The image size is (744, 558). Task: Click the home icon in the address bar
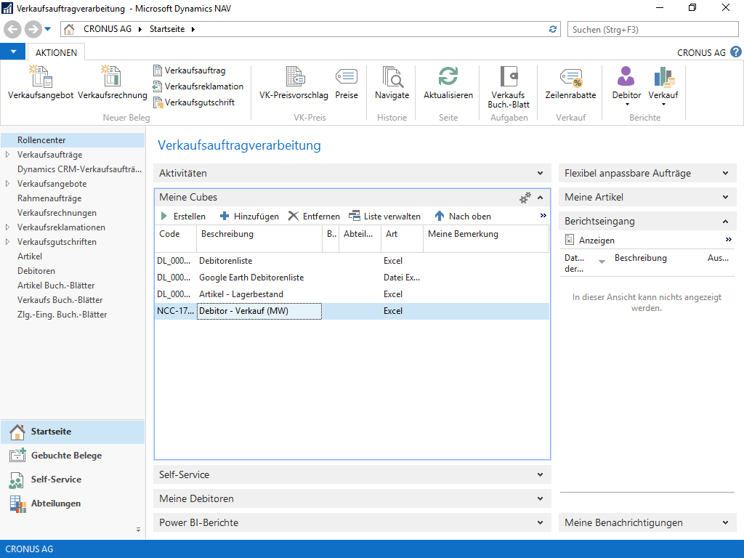69,29
